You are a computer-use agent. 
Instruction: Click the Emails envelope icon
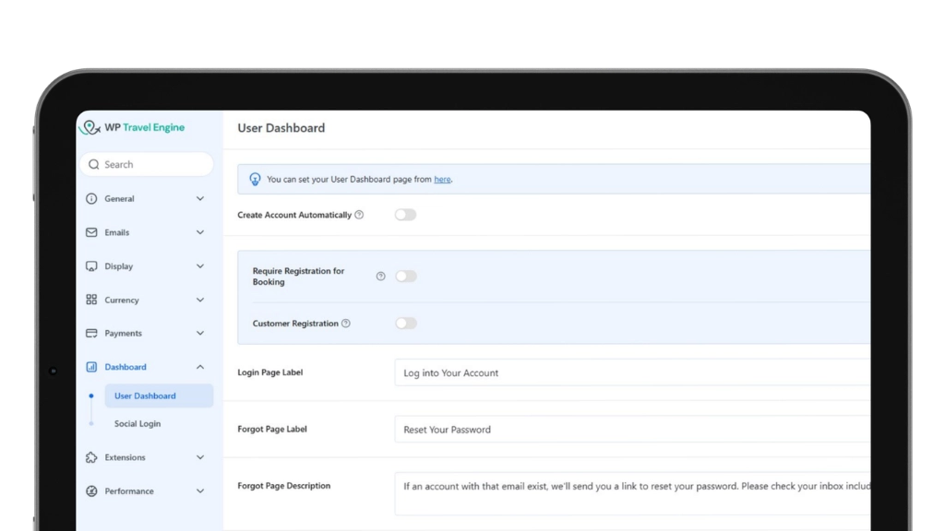(x=91, y=232)
